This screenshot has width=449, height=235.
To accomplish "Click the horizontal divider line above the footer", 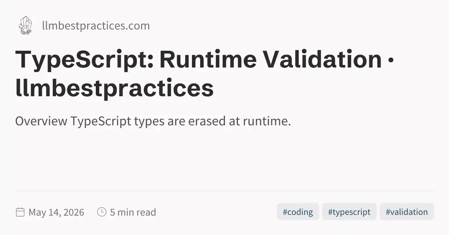I will click(224, 191).
